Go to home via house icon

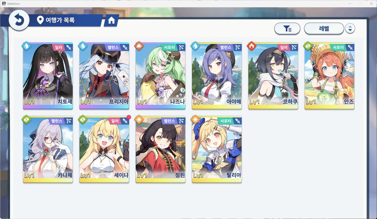tap(111, 20)
